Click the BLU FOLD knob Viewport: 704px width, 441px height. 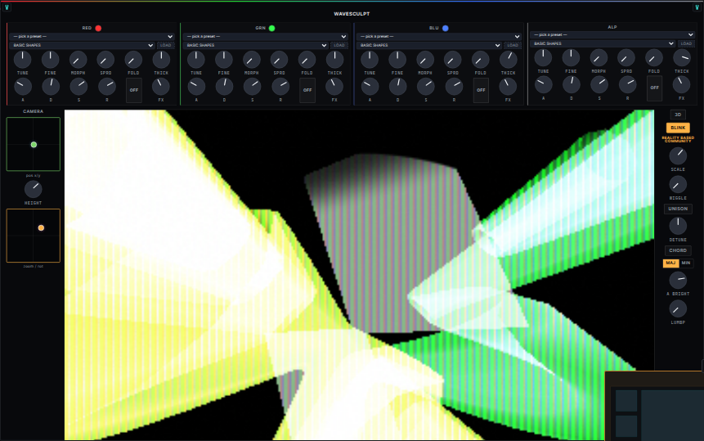[x=481, y=60]
